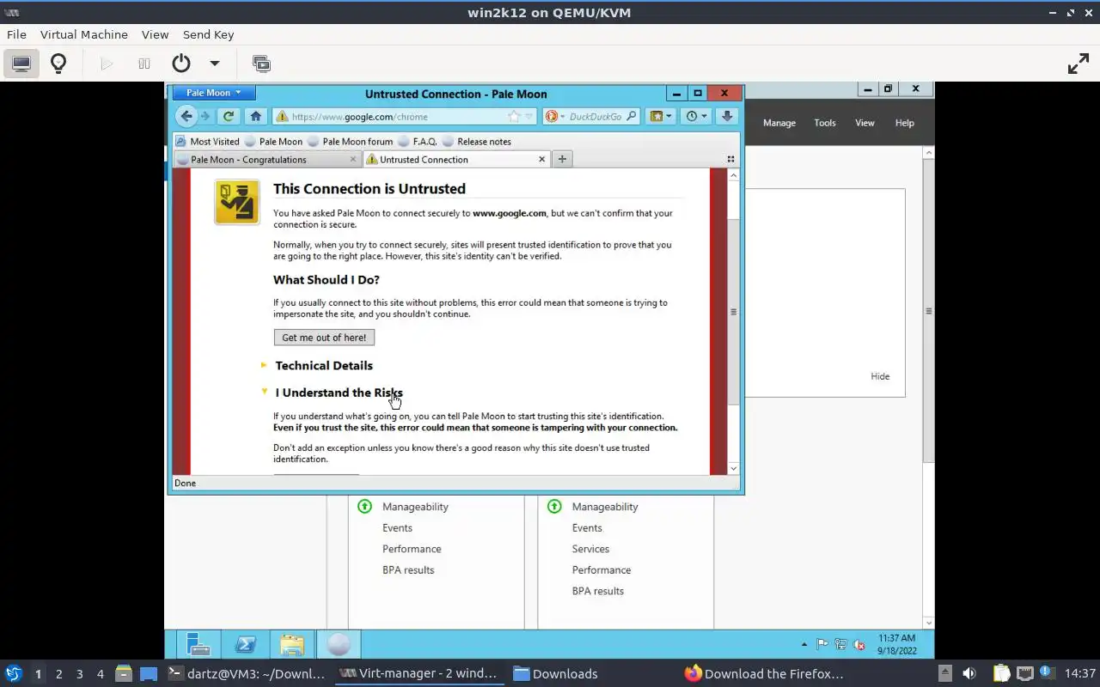Screen dimensions: 1100x687
Task: Open the address bar URL history dropdown
Action: click(529, 117)
